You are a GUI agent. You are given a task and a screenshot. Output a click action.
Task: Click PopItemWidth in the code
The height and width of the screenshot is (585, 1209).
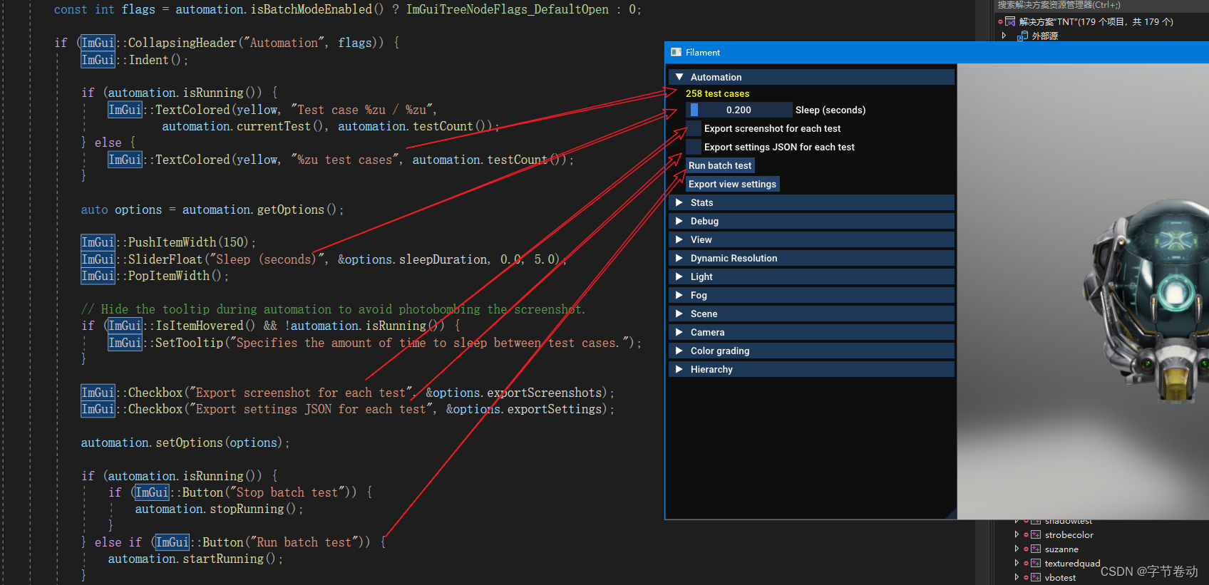click(x=169, y=276)
